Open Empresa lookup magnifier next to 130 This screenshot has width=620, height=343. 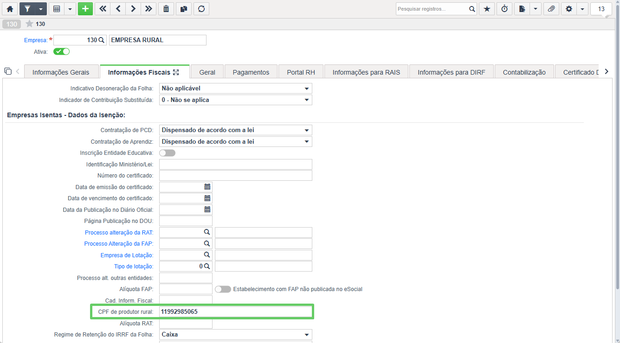pos(102,40)
